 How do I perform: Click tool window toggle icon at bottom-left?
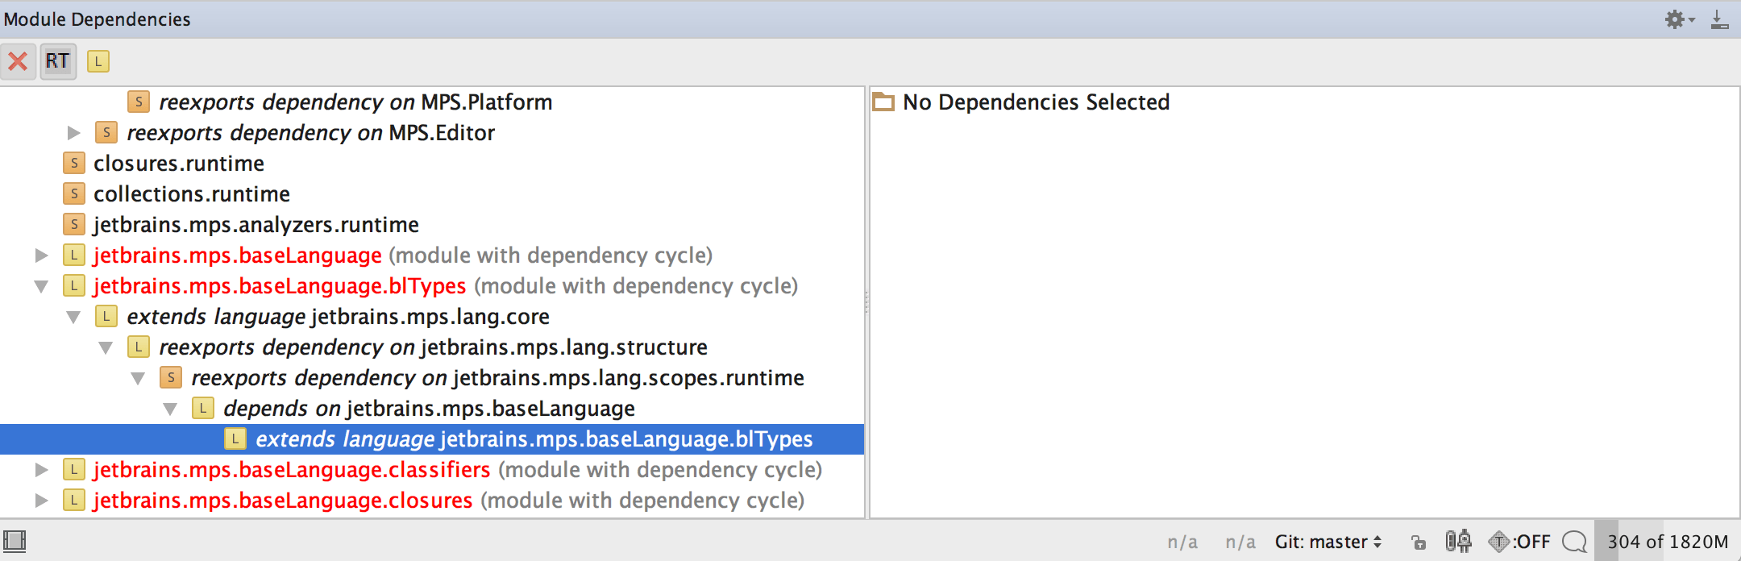point(15,541)
